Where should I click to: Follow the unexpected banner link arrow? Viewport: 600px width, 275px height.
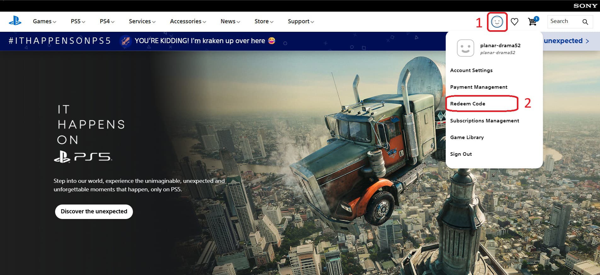(566, 41)
